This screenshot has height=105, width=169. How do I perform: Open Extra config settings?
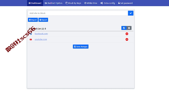coord(108,3)
